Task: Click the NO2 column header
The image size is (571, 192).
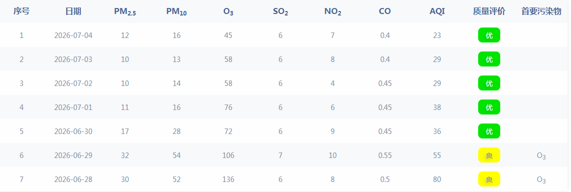Action: point(333,11)
